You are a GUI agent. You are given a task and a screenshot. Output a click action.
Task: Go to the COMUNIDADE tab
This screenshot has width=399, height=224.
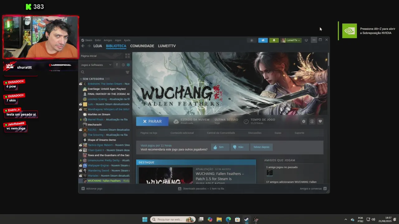point(142,46)
